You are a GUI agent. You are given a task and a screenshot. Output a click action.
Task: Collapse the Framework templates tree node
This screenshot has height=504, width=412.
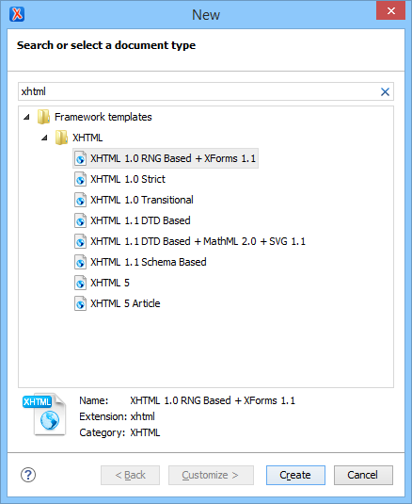[x=26, y=117]
